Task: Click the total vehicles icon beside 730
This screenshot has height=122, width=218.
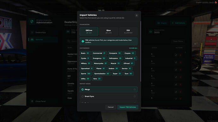Action: (x=68, y=32)
